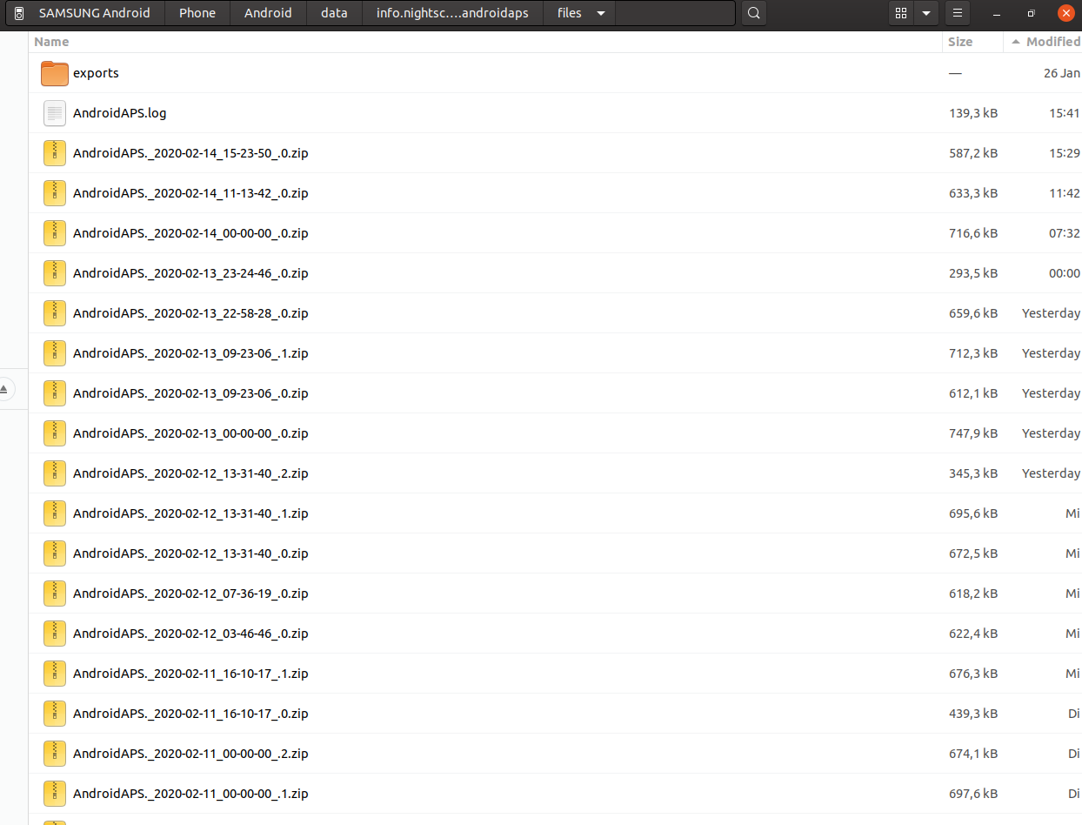Click the 587,2 kB size value

(973, 153)
